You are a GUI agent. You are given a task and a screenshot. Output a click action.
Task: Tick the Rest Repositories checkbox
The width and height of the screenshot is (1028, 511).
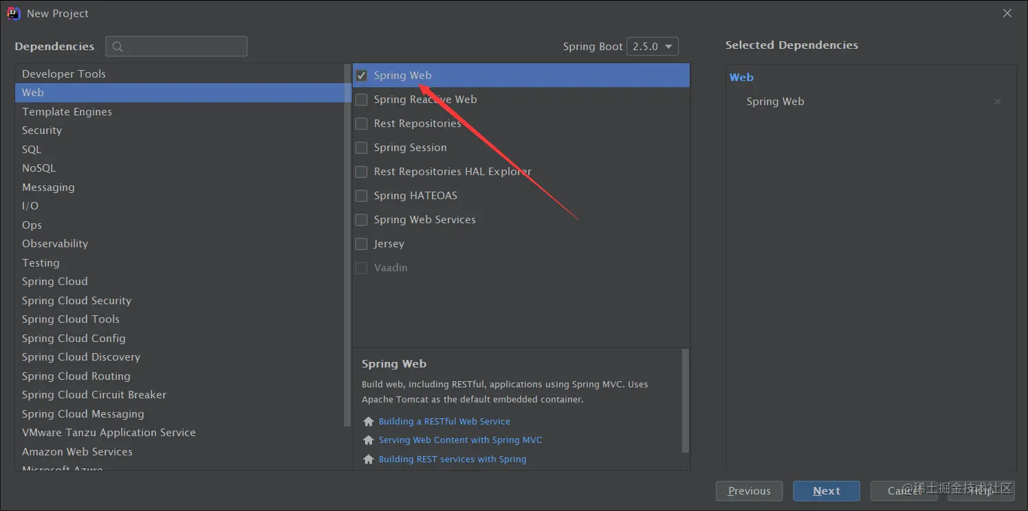361,124
